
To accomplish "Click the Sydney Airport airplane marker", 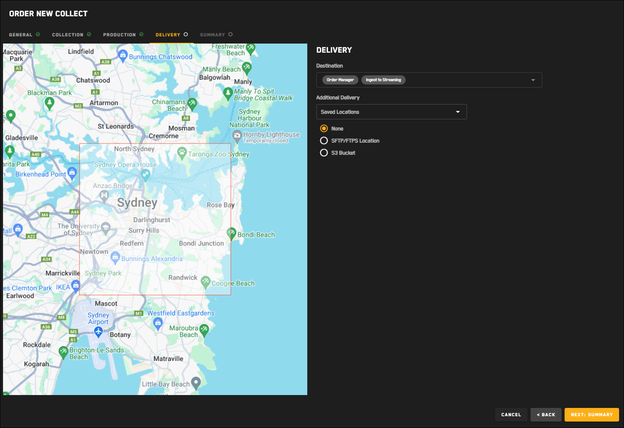I will (x=98, y=331).
